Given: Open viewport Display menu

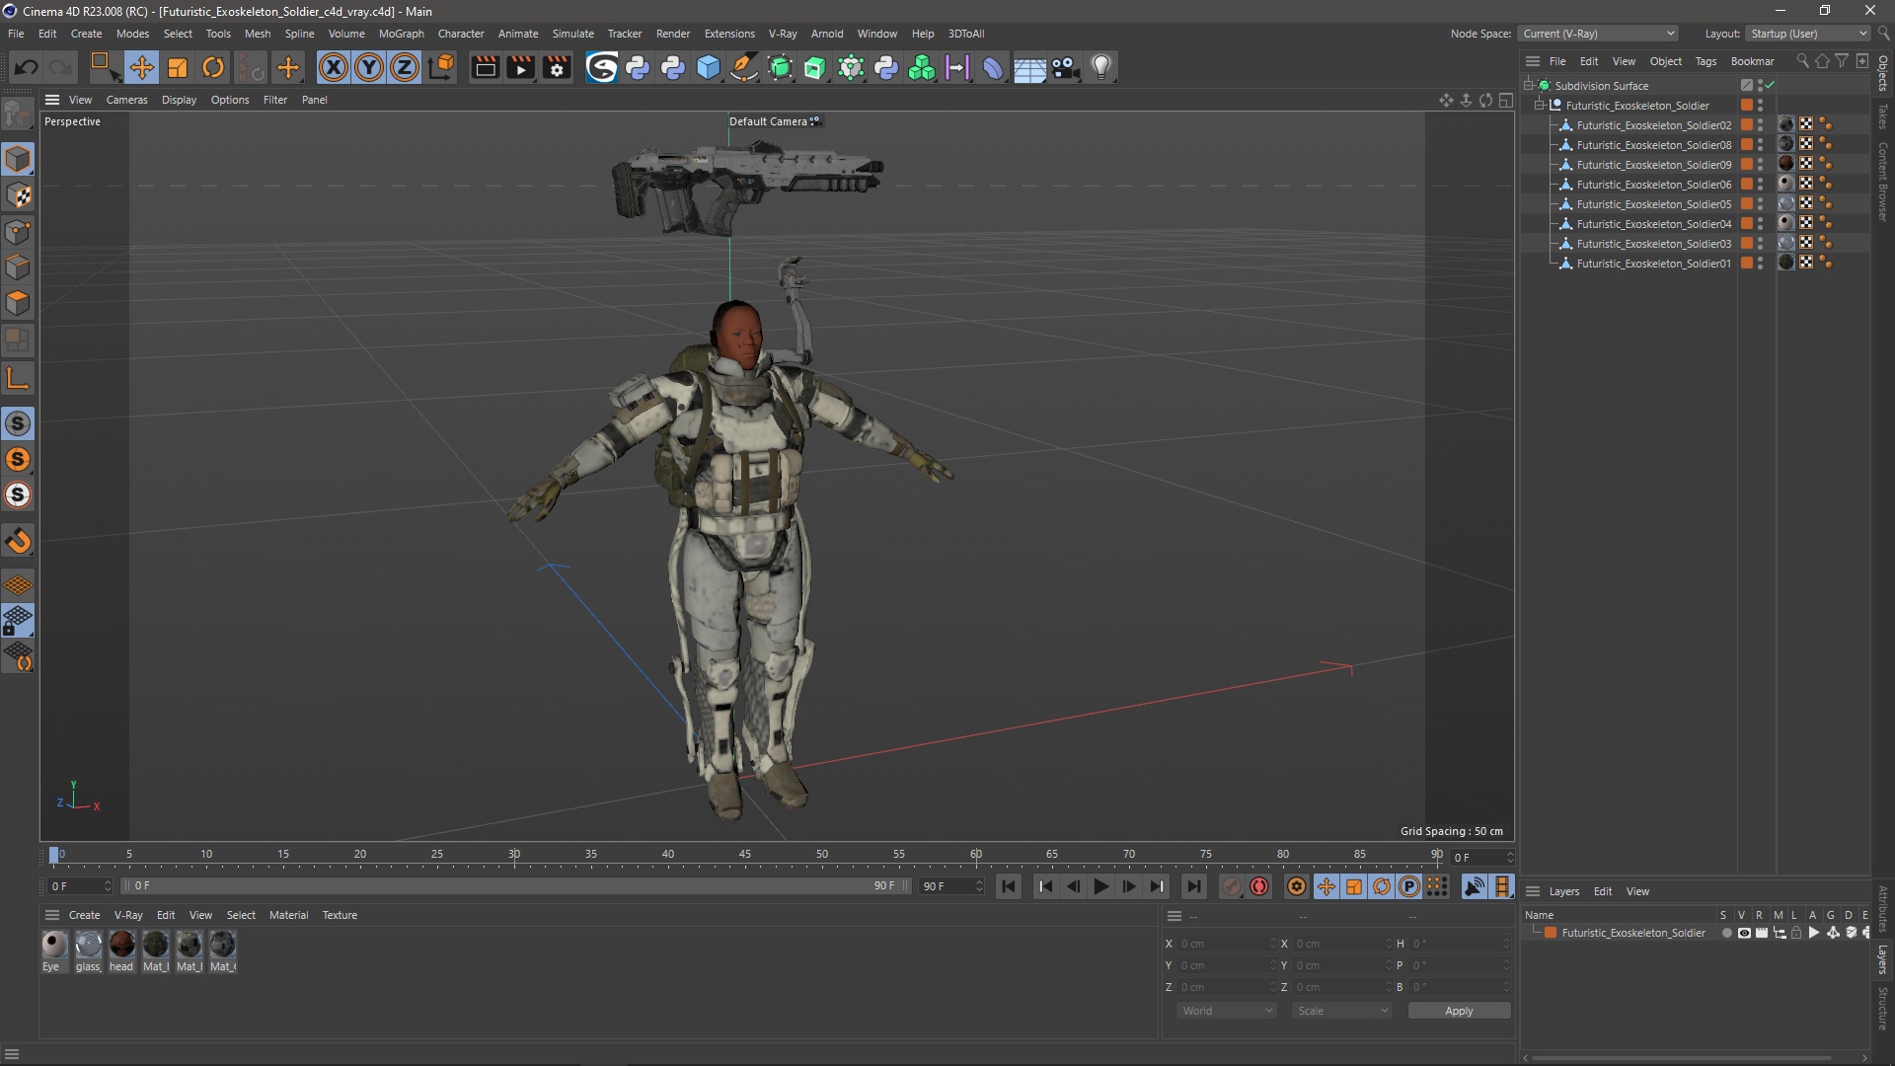Looking at the screenshot, I should 179,100.
